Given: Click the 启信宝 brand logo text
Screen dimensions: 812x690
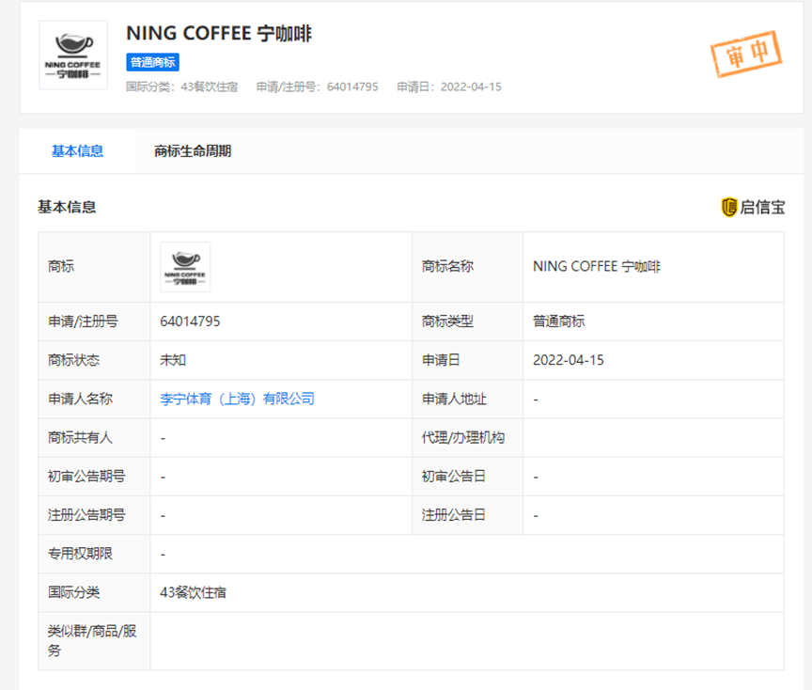Looking at the screenshot, I should (761, 206).
